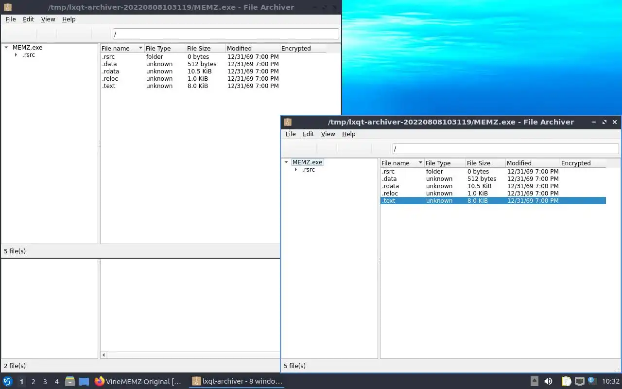Sort by File Size in front window
This screenshot has height=389, width=622.
(485, 163)
